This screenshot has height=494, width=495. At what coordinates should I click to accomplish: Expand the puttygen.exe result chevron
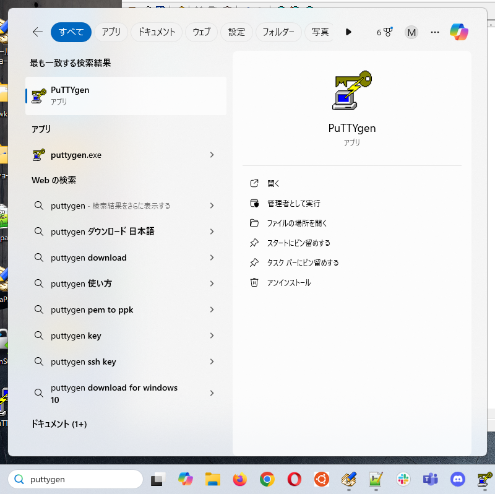[x=212, y=155]
